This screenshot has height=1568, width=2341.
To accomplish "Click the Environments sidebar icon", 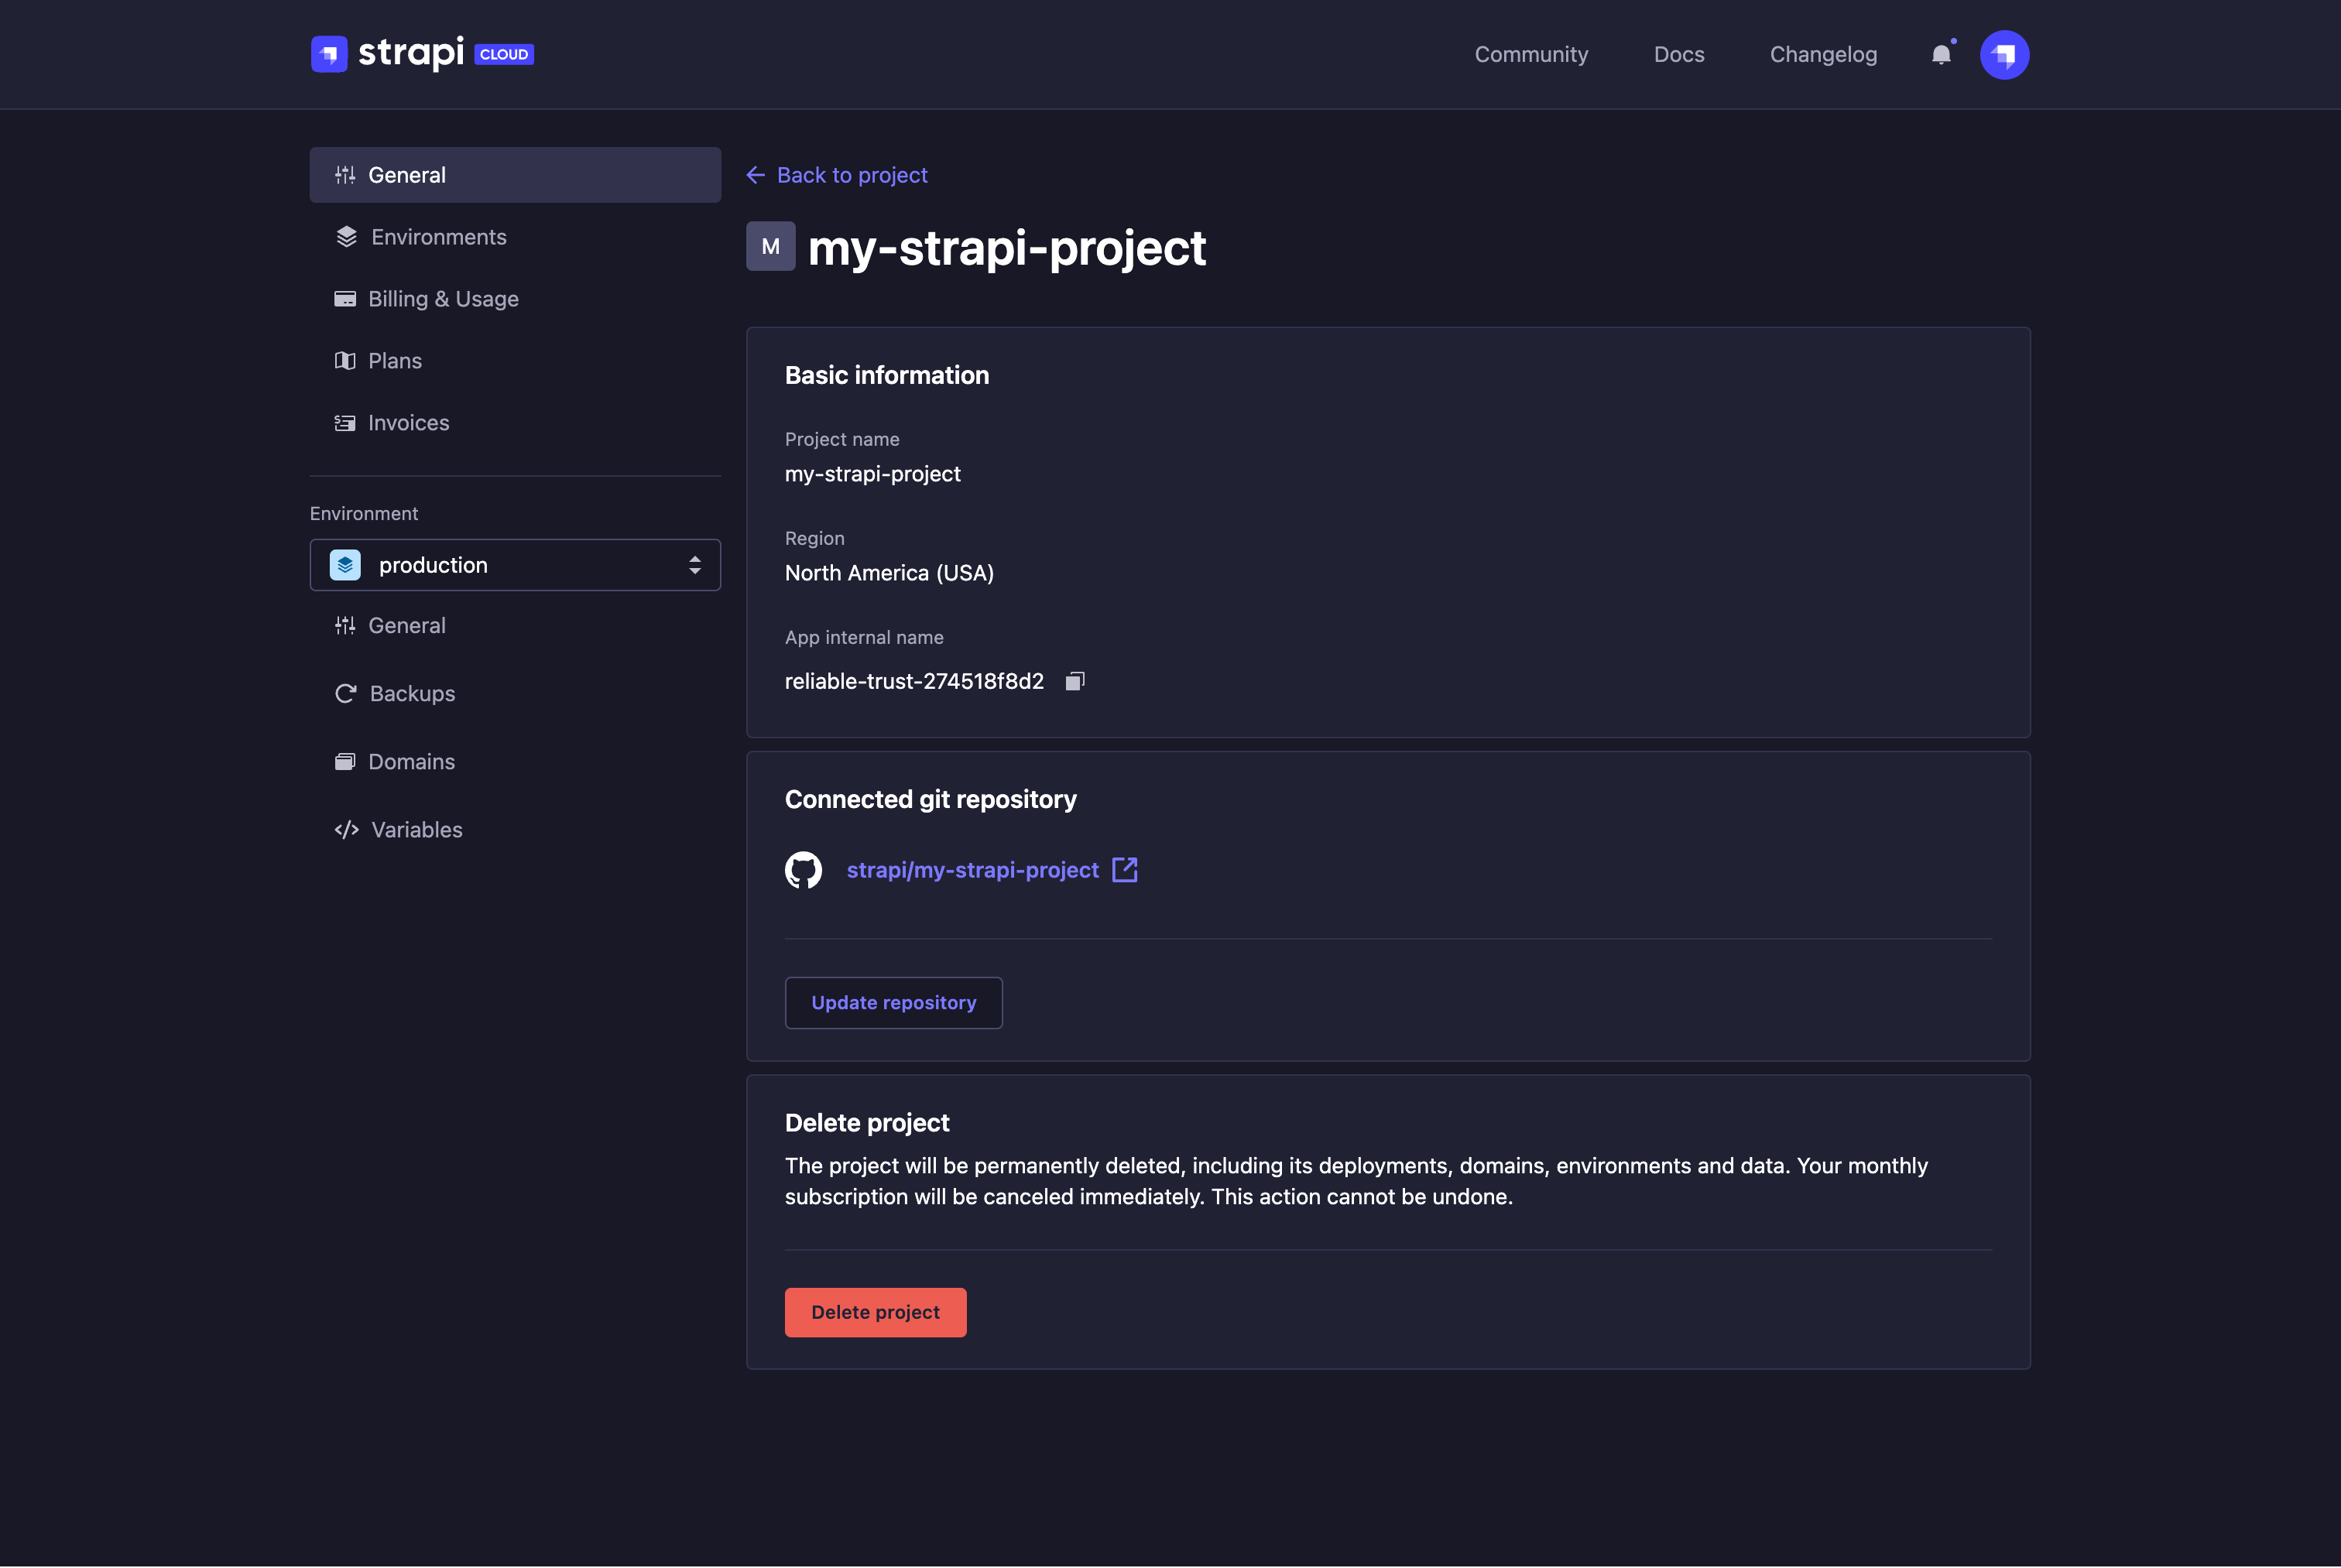I will (x=344, y=236).
